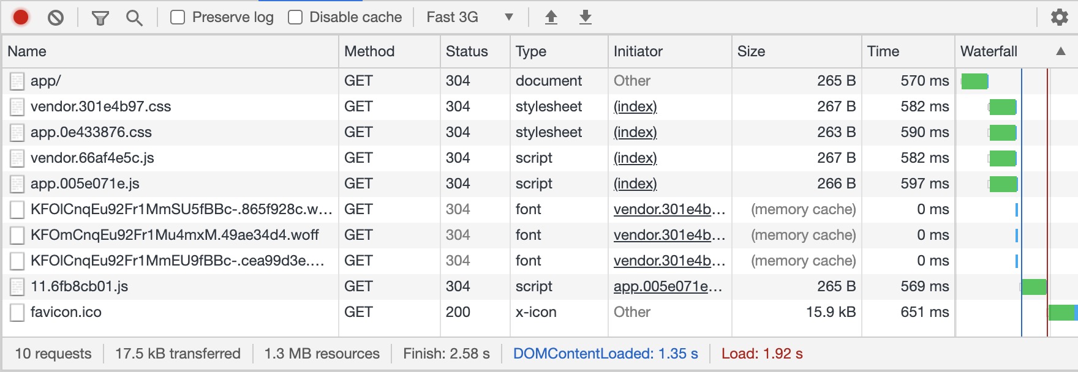Open app.005e071e initiator link for 11.6fb8cb01.js
Image resolution: width=1078 pixels, height=372 pixels.
tap(668, 286)
